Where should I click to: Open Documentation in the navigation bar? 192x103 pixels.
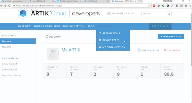(x=74, y=26)
